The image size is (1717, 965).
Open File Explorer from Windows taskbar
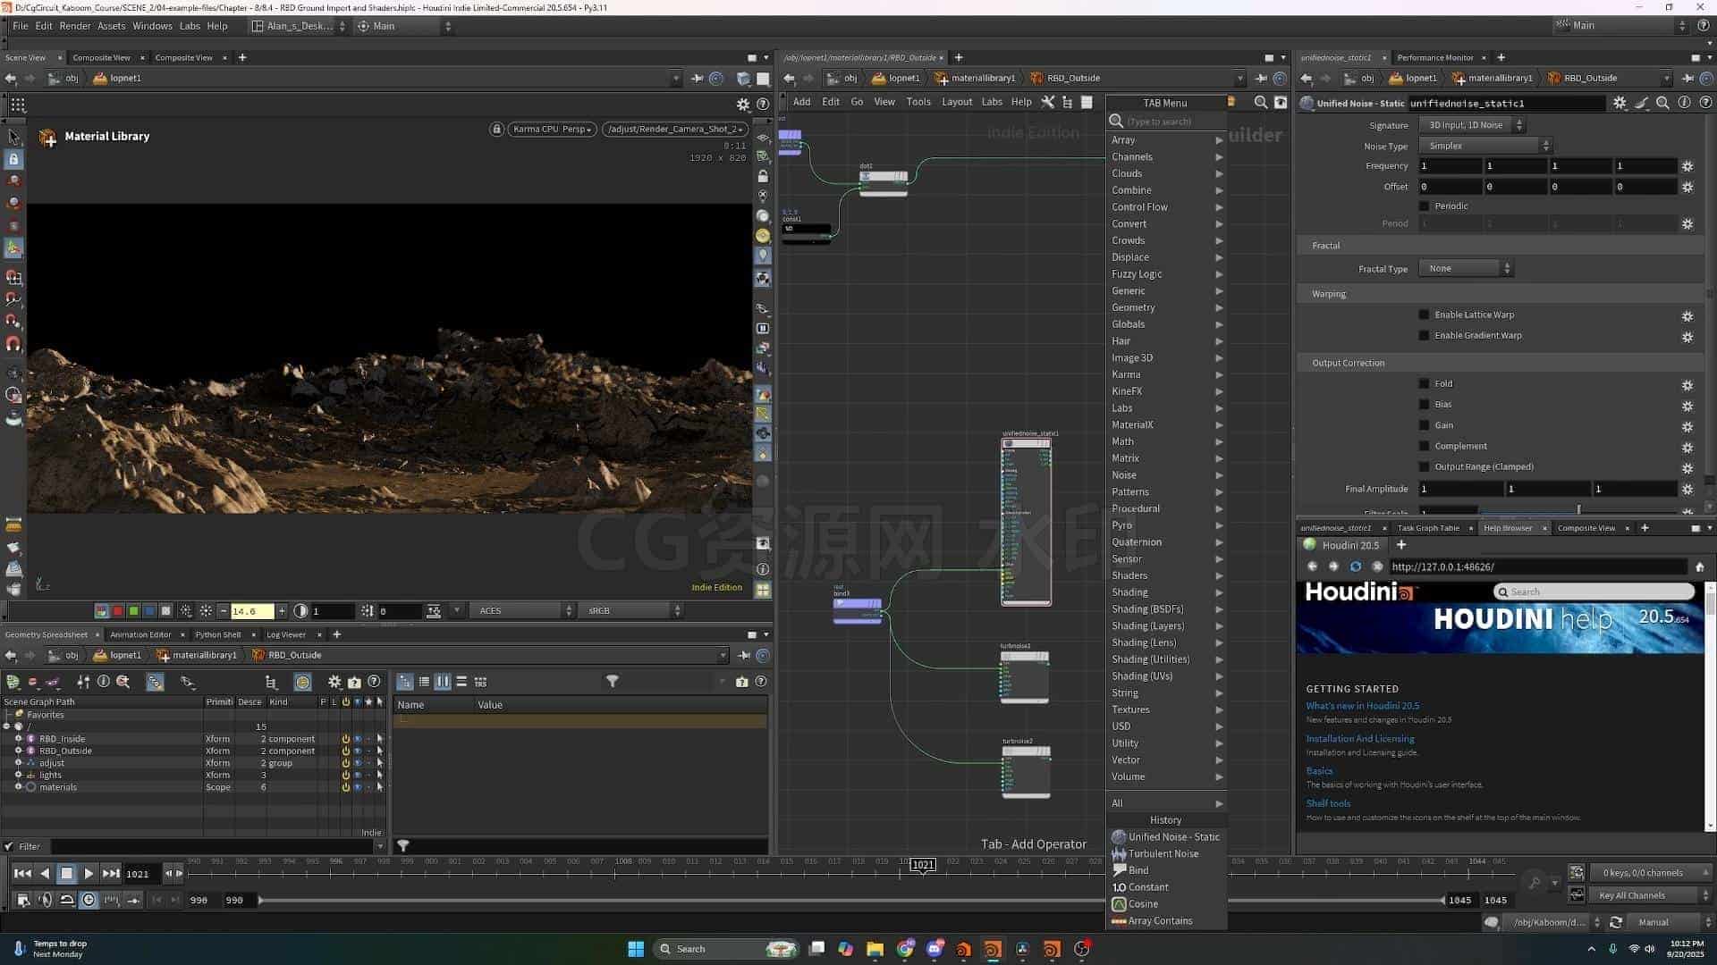(875, 949)
